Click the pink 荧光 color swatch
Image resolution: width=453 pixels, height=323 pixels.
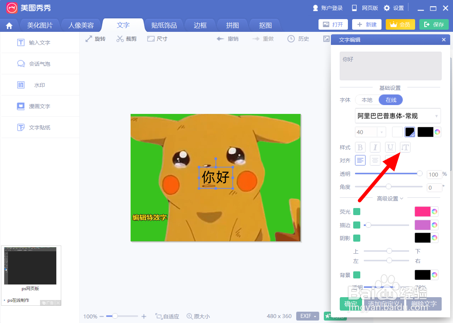tap(423, 212)
